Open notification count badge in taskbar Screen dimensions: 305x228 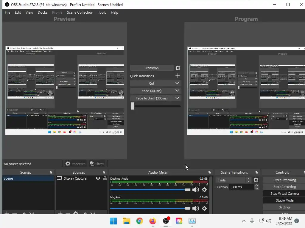coord(297,221)
